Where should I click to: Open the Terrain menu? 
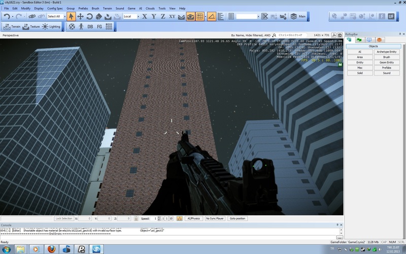107,8
